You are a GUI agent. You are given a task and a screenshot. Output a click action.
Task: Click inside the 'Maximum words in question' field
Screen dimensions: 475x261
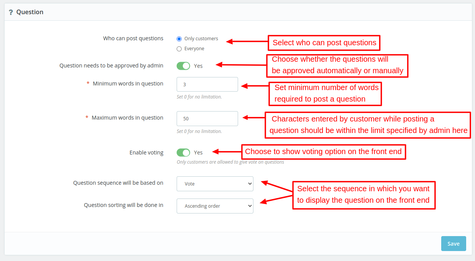(207, 118)
